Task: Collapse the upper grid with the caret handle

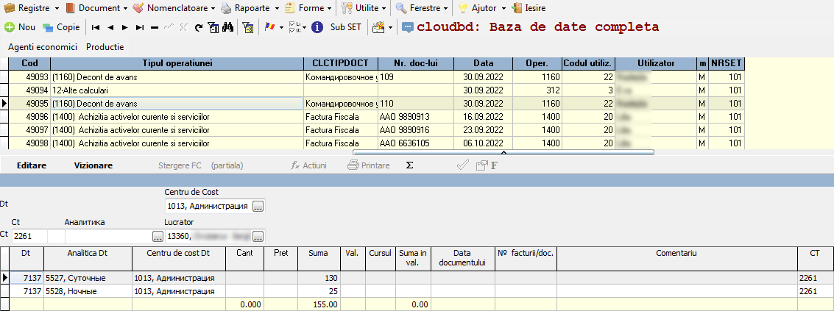Action: point(503,152)
